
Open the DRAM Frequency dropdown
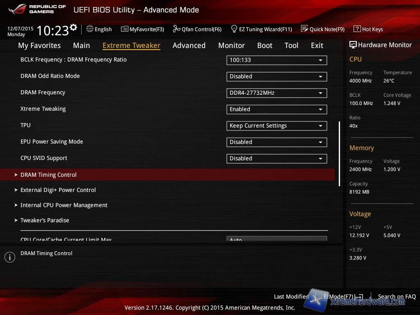coord(276,93)
